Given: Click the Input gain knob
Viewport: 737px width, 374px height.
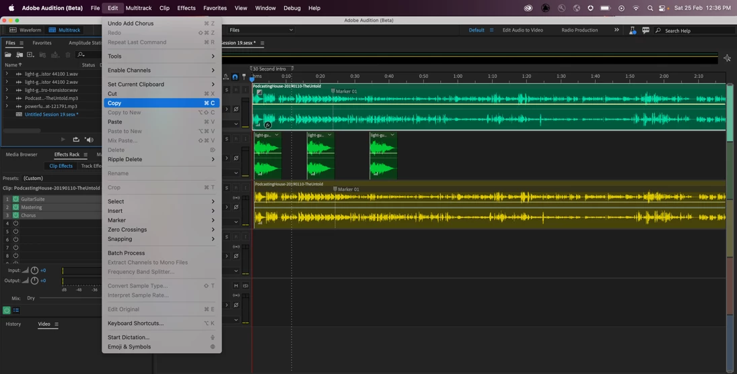Looking at the screenshot, I should tap(34, 271).
